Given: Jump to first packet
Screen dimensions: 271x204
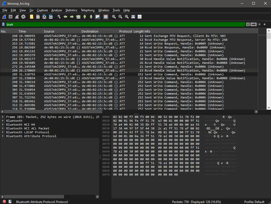Looking at the screenshot, I should coord(85,17).
